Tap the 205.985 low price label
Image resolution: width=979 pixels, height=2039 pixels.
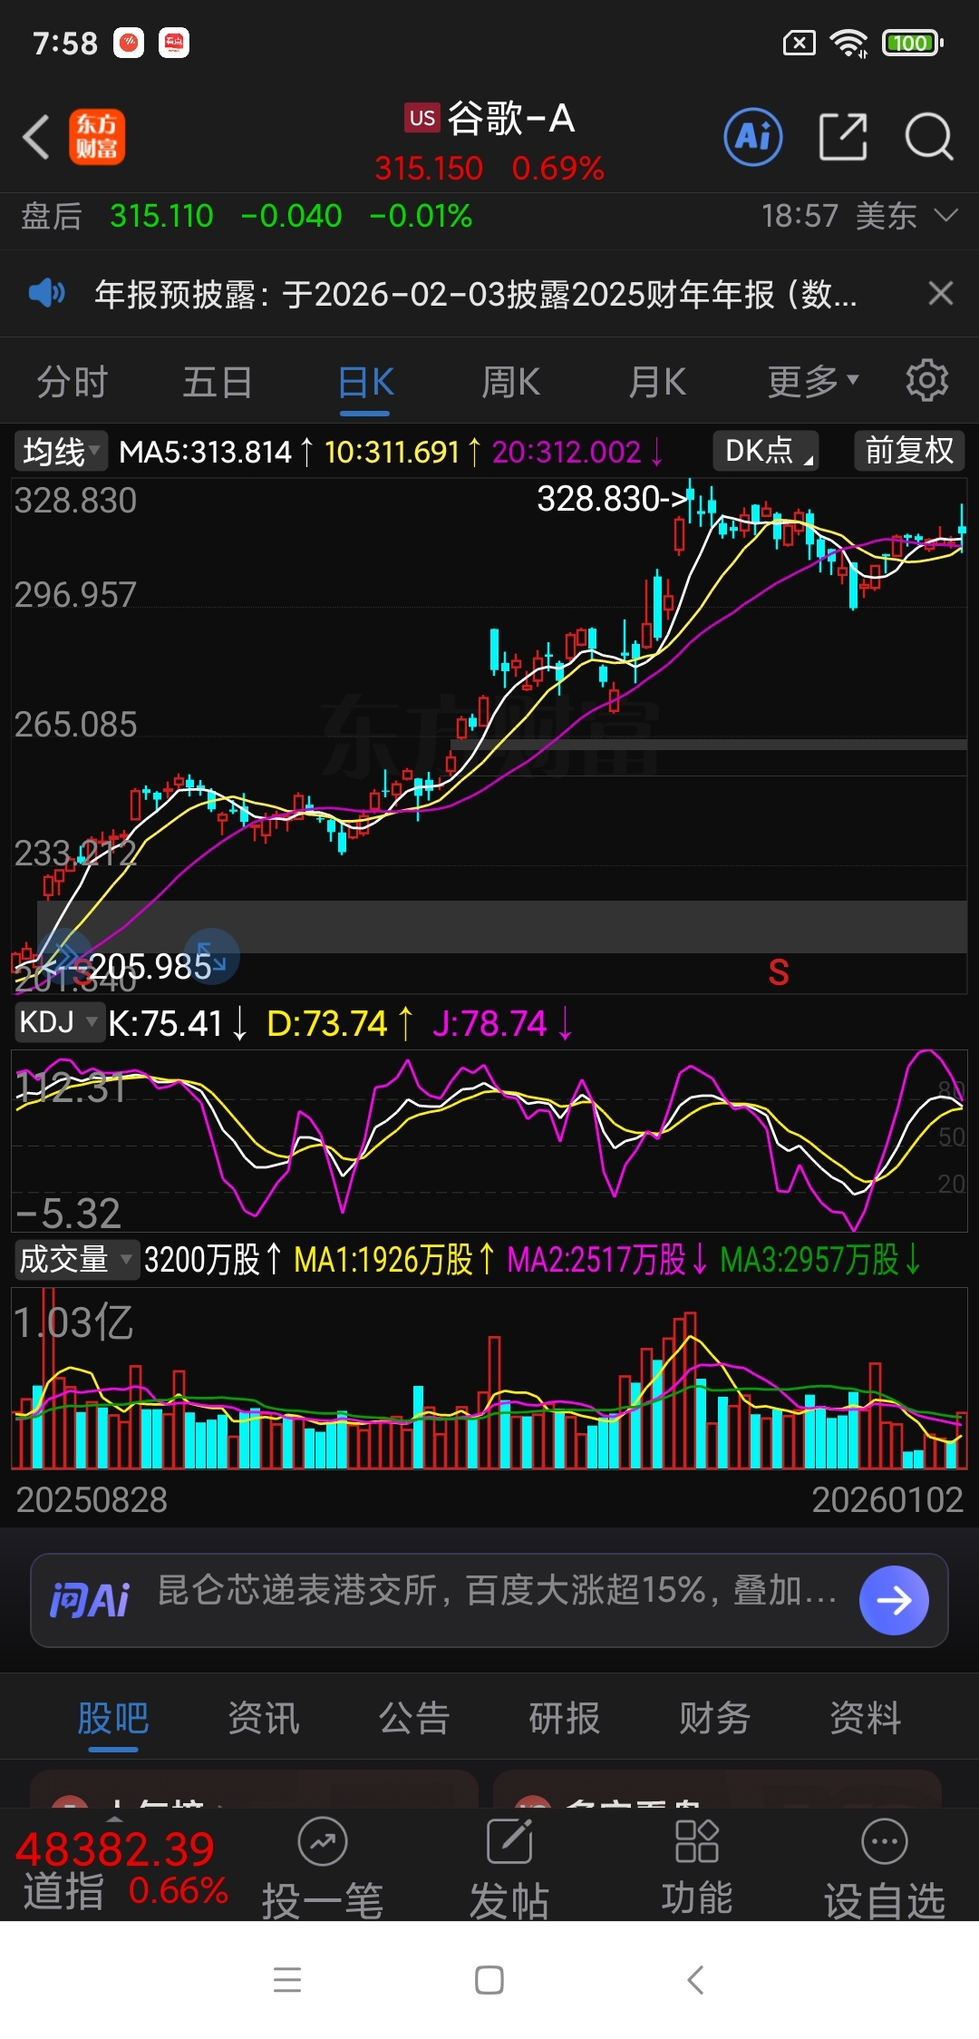tap(150, 966)
